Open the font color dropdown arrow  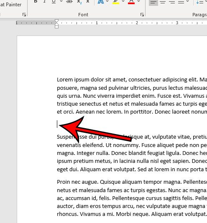(139, 1)
